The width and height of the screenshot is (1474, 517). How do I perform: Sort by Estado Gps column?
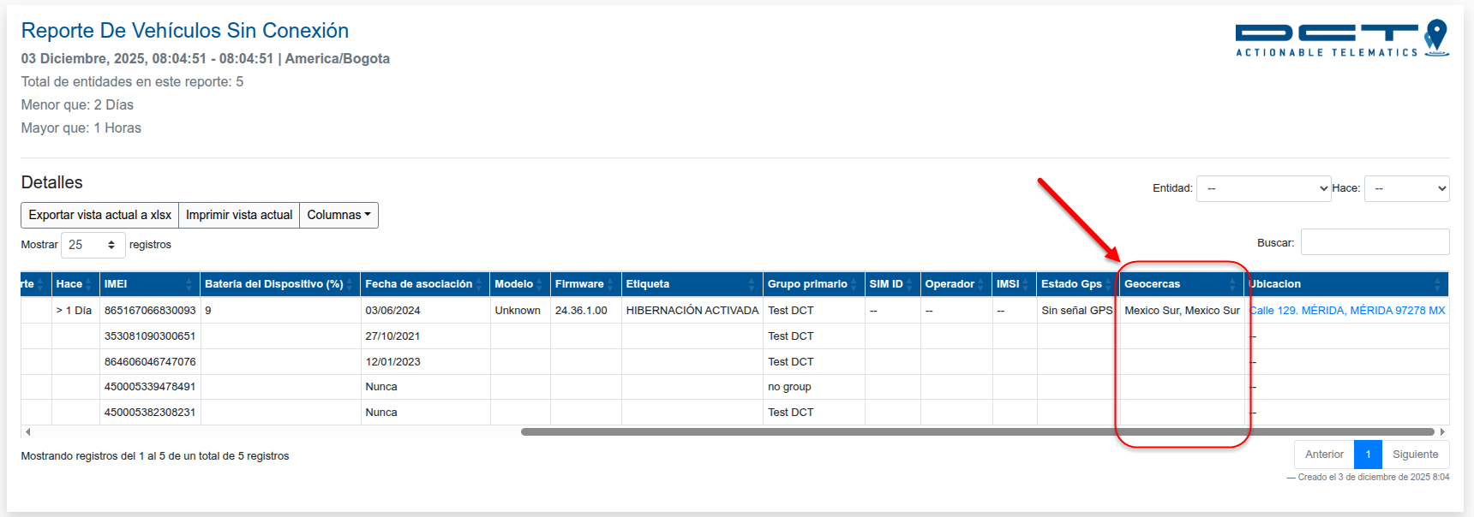click(1076, 284)
